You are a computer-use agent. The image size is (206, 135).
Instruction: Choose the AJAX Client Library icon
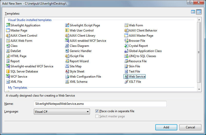[x=67, y=35]
